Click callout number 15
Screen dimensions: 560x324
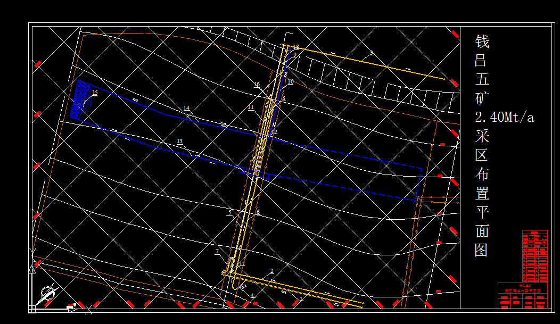tap(95, 93)
